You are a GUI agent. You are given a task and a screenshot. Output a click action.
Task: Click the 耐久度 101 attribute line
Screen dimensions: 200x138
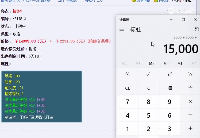click(x=14, y=88)
